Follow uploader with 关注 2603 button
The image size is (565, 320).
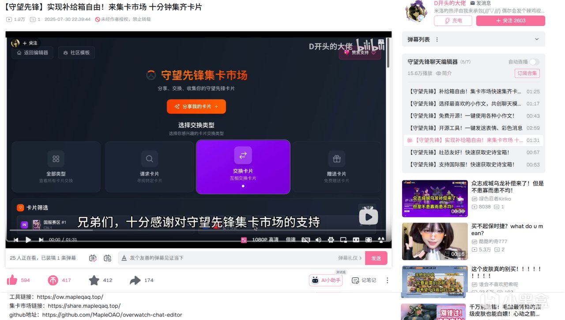(x=511, y=21)
